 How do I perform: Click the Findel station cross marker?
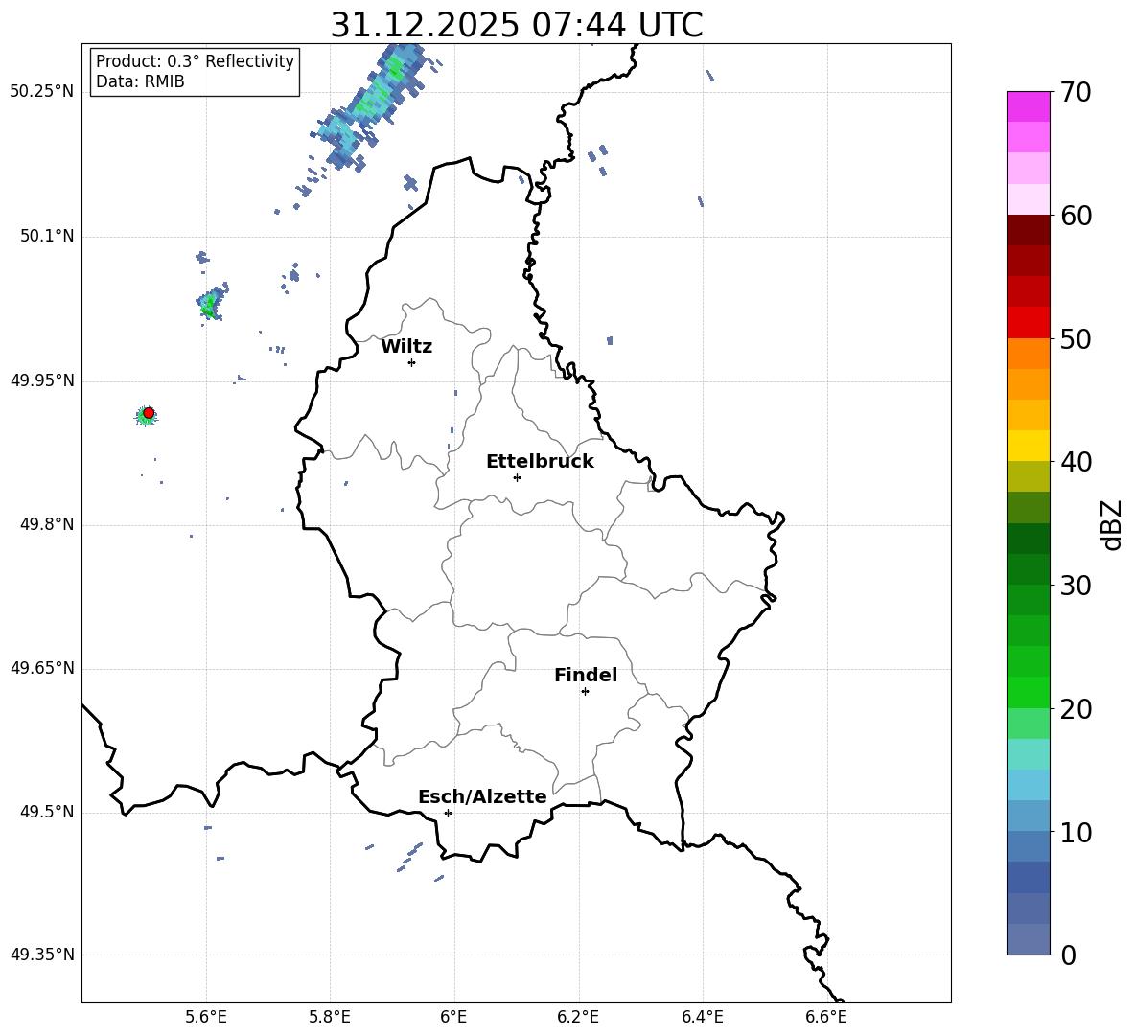click(585, 692)
